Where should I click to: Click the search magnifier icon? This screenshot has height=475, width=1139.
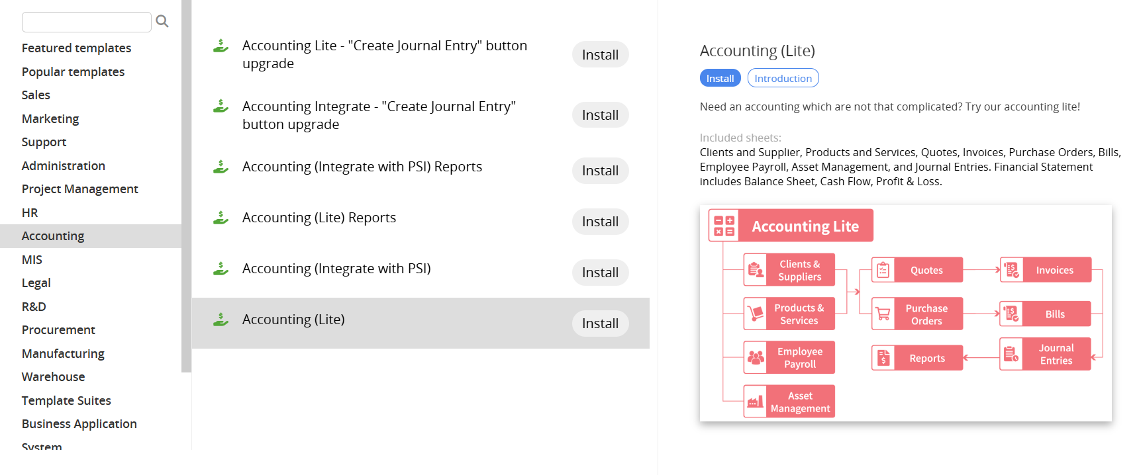(x=162, y=22)
